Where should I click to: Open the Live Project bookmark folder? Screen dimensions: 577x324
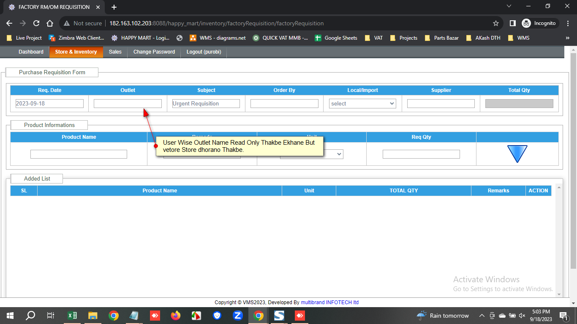[x=24, y=38]
